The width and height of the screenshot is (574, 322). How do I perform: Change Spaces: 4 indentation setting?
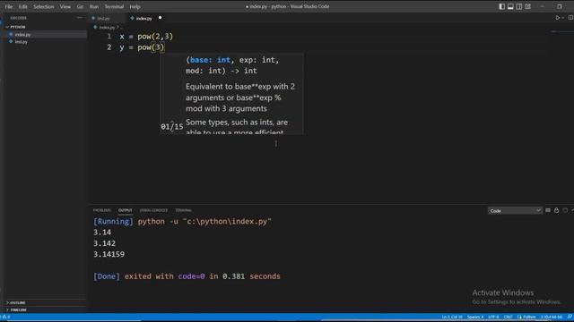click(475, 317)
